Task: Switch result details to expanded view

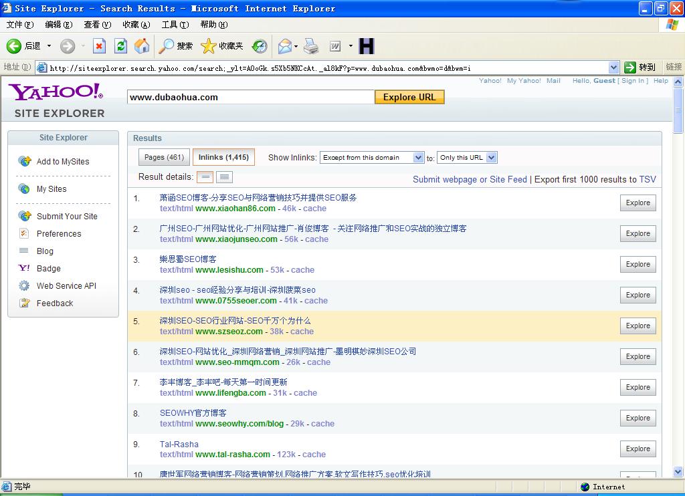Action: 224,177
